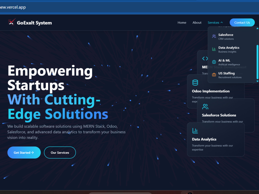Click the US Staffing briefcase icon
Screen dimensions: 259x194
click(x=214, y=75)
